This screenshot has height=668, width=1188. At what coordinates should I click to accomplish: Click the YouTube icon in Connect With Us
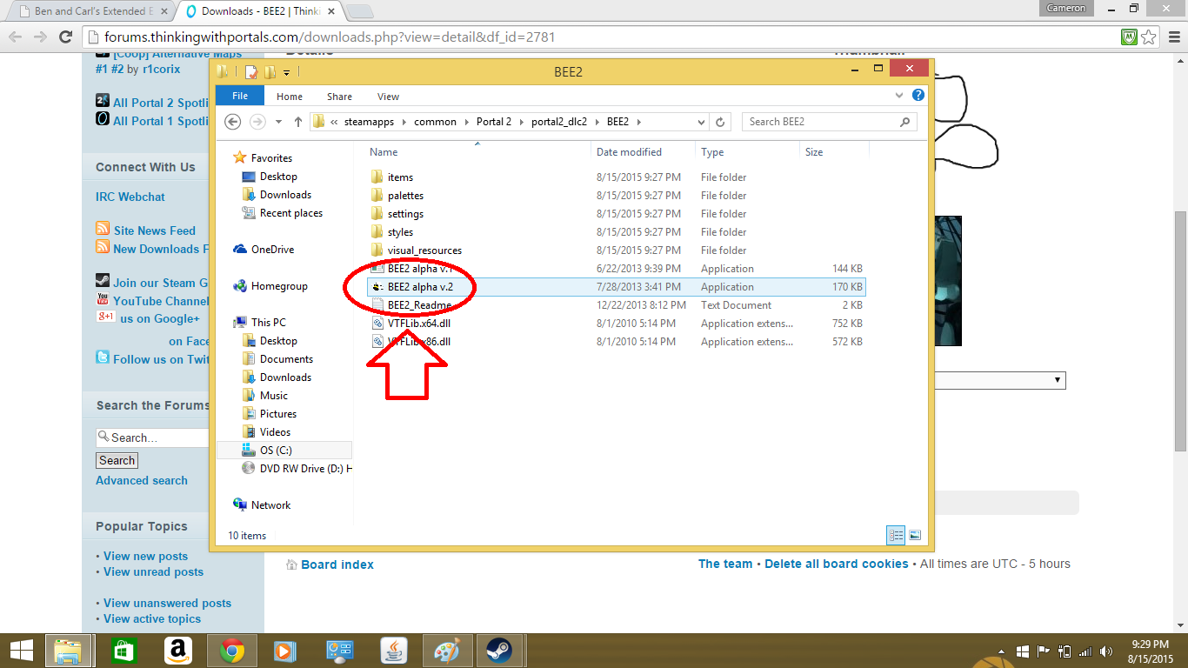click(x=103, y=300)
